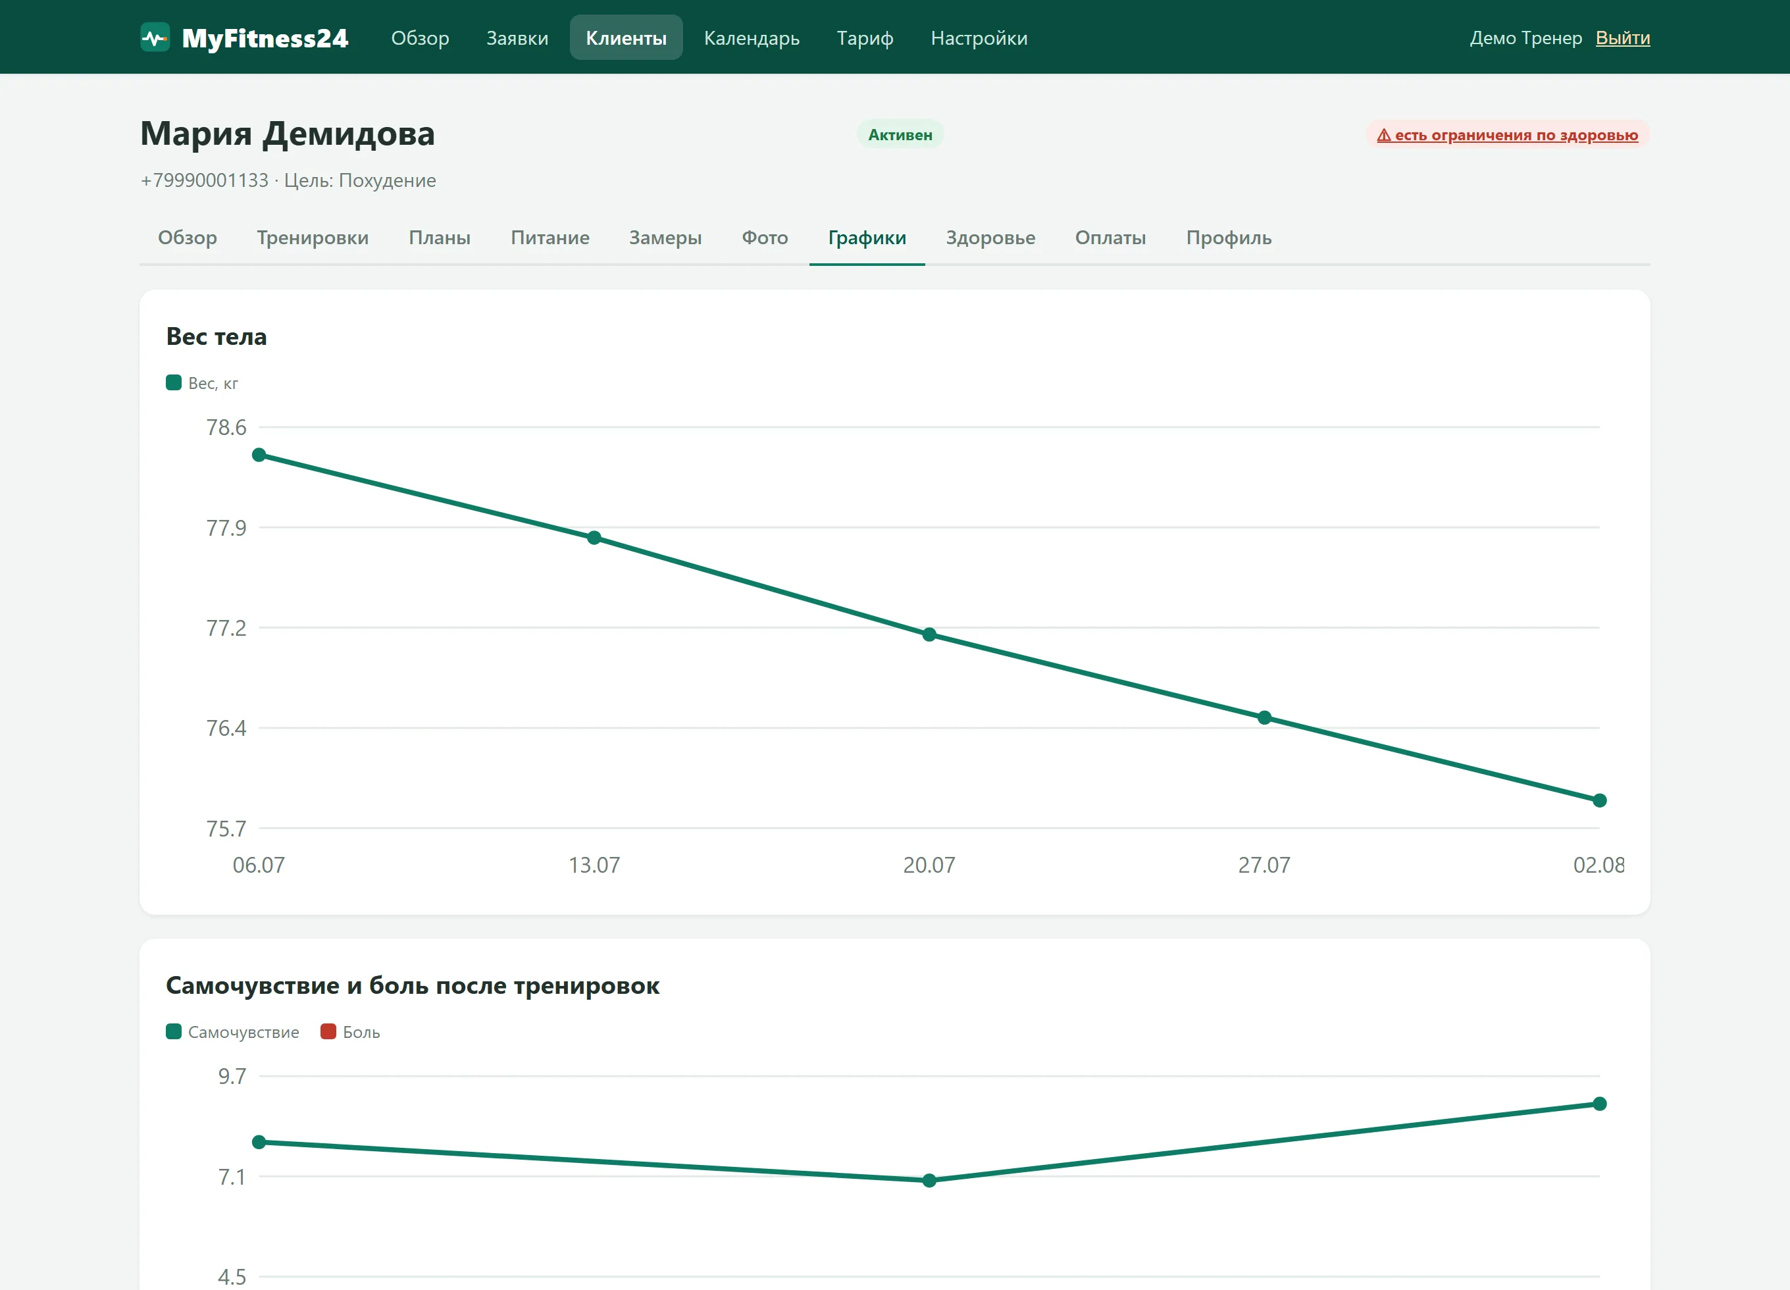This screenshot has width=1790, height=1290.
Task: Open the Оплаты tab
Action: coord(1110,238)
